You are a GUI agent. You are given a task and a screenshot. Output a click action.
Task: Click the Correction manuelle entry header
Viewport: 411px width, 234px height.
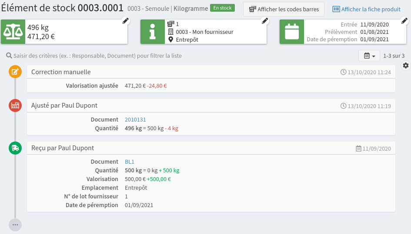coord(61,72)
